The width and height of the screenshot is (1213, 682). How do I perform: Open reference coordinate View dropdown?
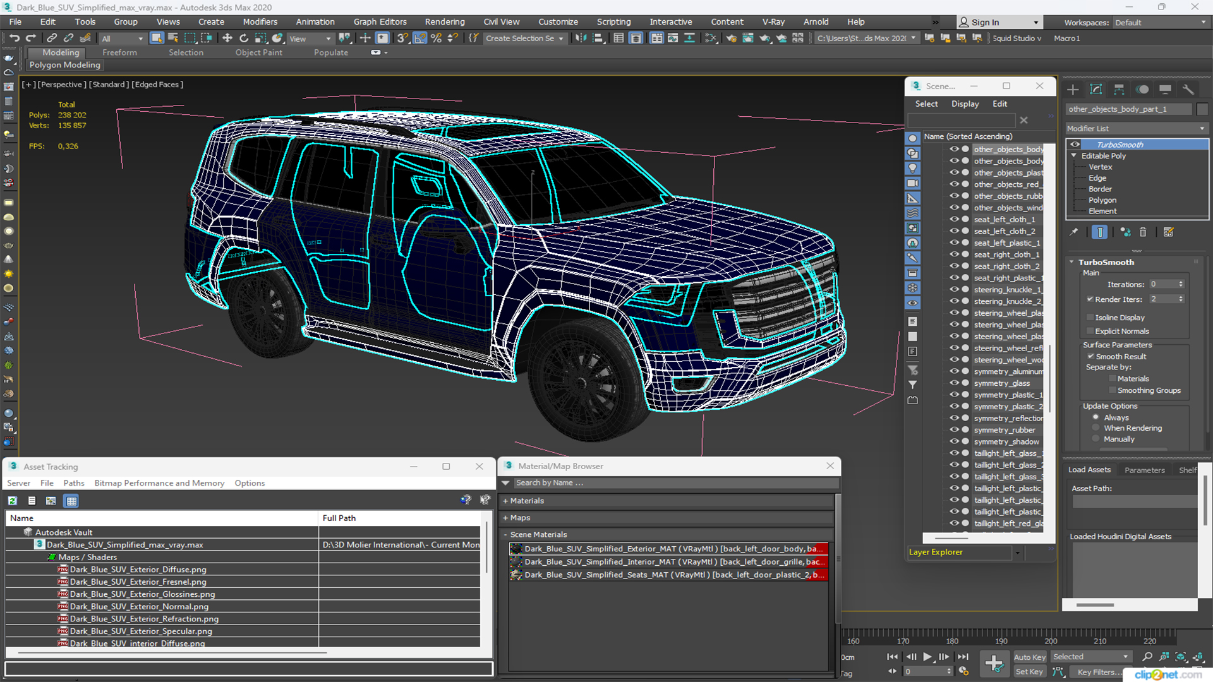click(x=310, y=39)
